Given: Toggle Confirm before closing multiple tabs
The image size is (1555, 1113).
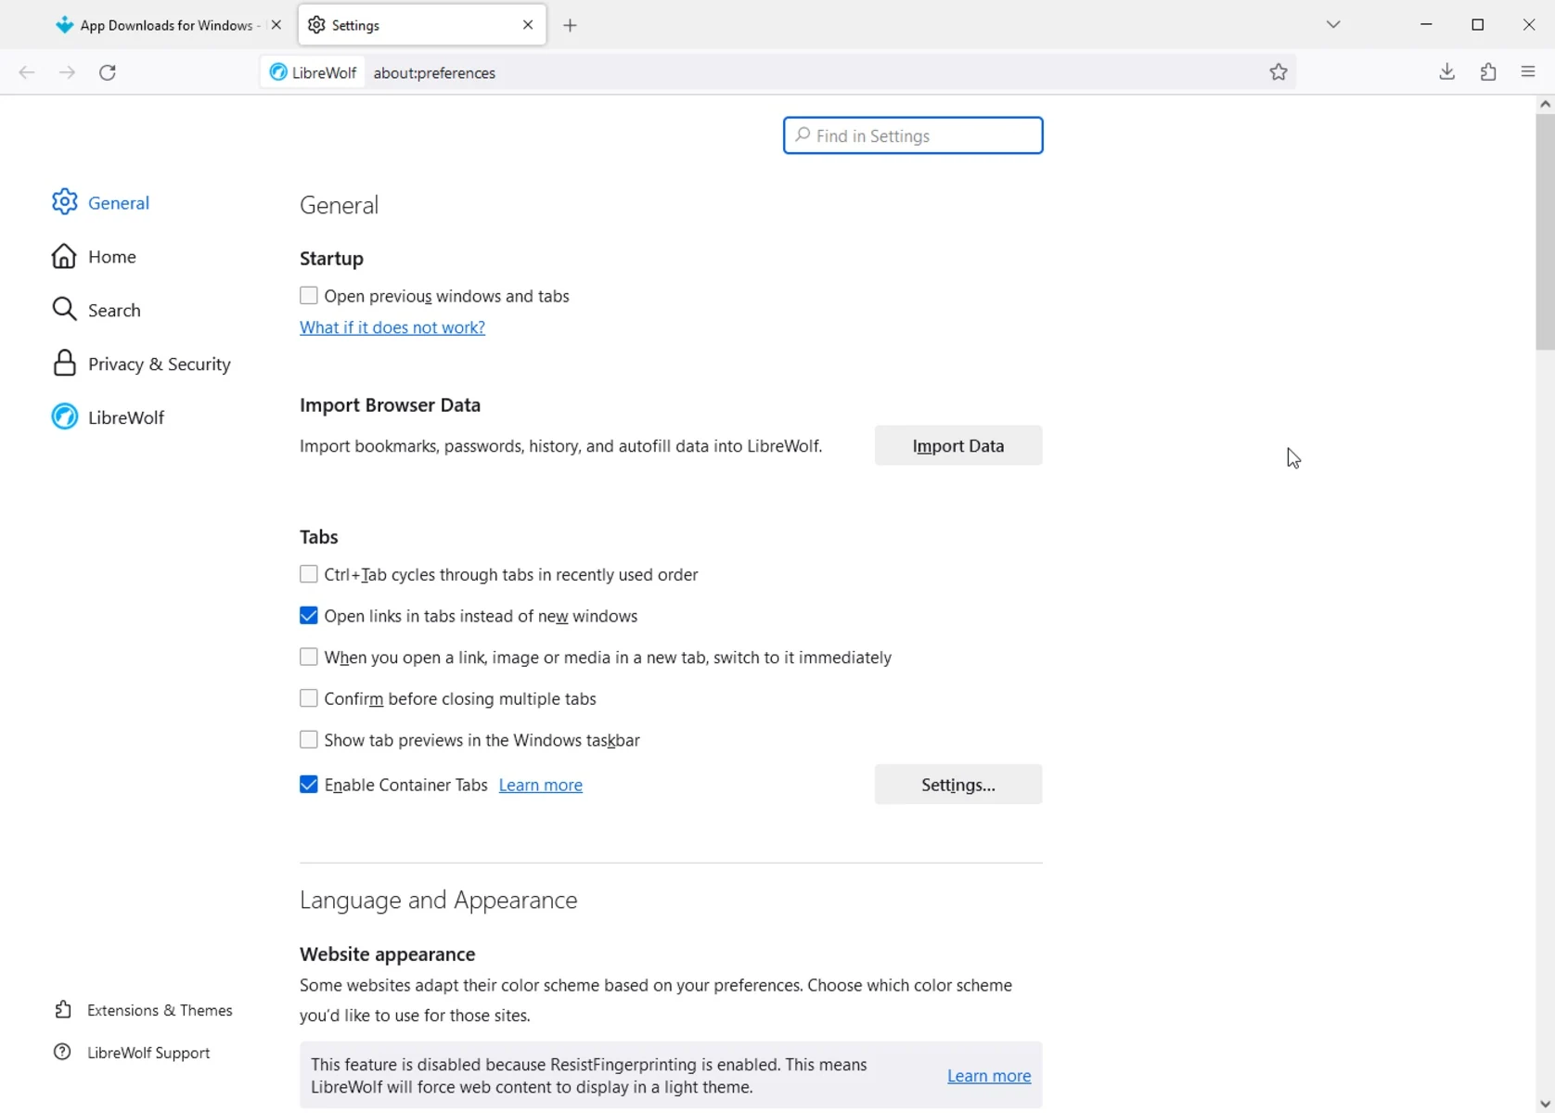Looking at the screenshot, I should (309, 698).
